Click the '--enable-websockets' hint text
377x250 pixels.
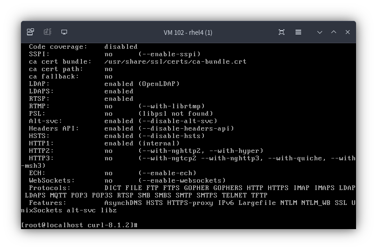[182, 181]
